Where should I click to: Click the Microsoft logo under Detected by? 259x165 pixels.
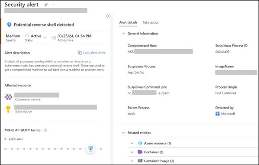(217, 114)
